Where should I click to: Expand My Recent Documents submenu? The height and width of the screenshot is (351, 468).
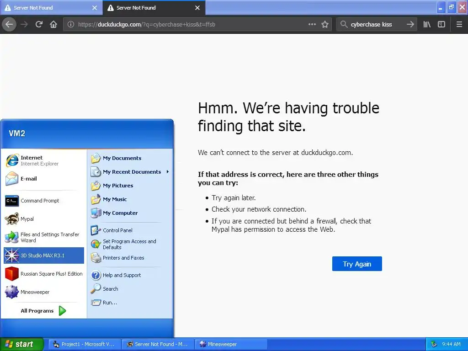pyautogui.click(x=130, y=172)
